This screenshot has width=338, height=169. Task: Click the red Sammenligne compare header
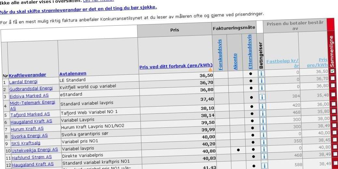coord(331,51)
